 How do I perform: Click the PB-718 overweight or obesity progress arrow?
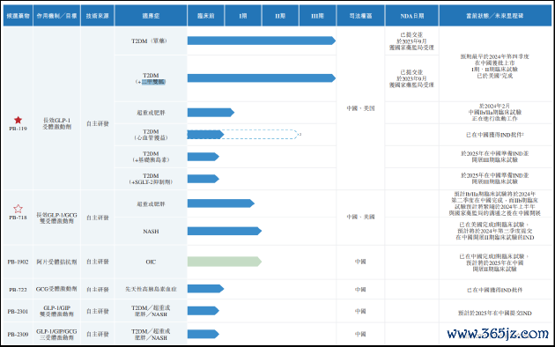(221, 203)
